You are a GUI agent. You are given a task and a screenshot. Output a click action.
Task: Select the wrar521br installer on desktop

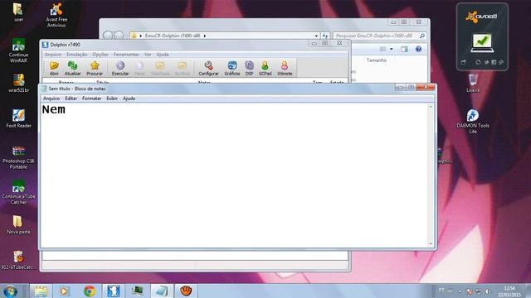click(x=18, y=83)
